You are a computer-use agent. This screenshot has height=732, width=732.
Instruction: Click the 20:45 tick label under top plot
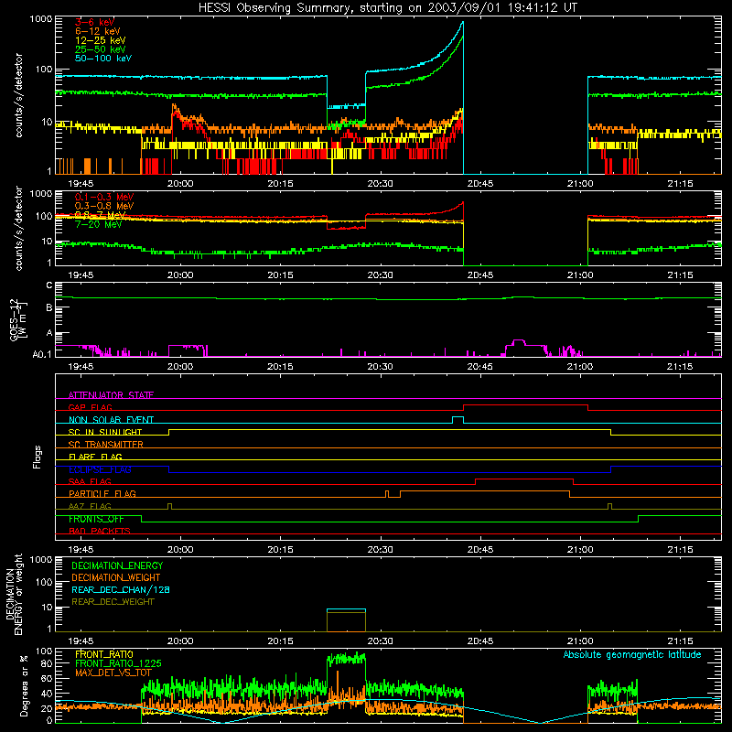pyautogui.click(x=479, y=184)
